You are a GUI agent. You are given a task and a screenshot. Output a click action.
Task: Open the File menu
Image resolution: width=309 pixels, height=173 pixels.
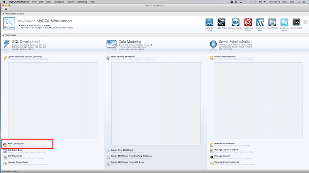click(34, 2)
